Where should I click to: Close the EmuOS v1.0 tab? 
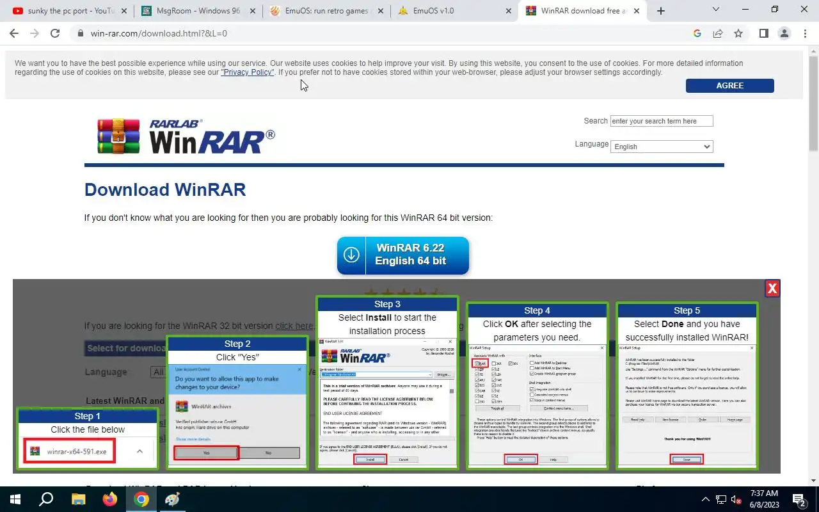509,11
